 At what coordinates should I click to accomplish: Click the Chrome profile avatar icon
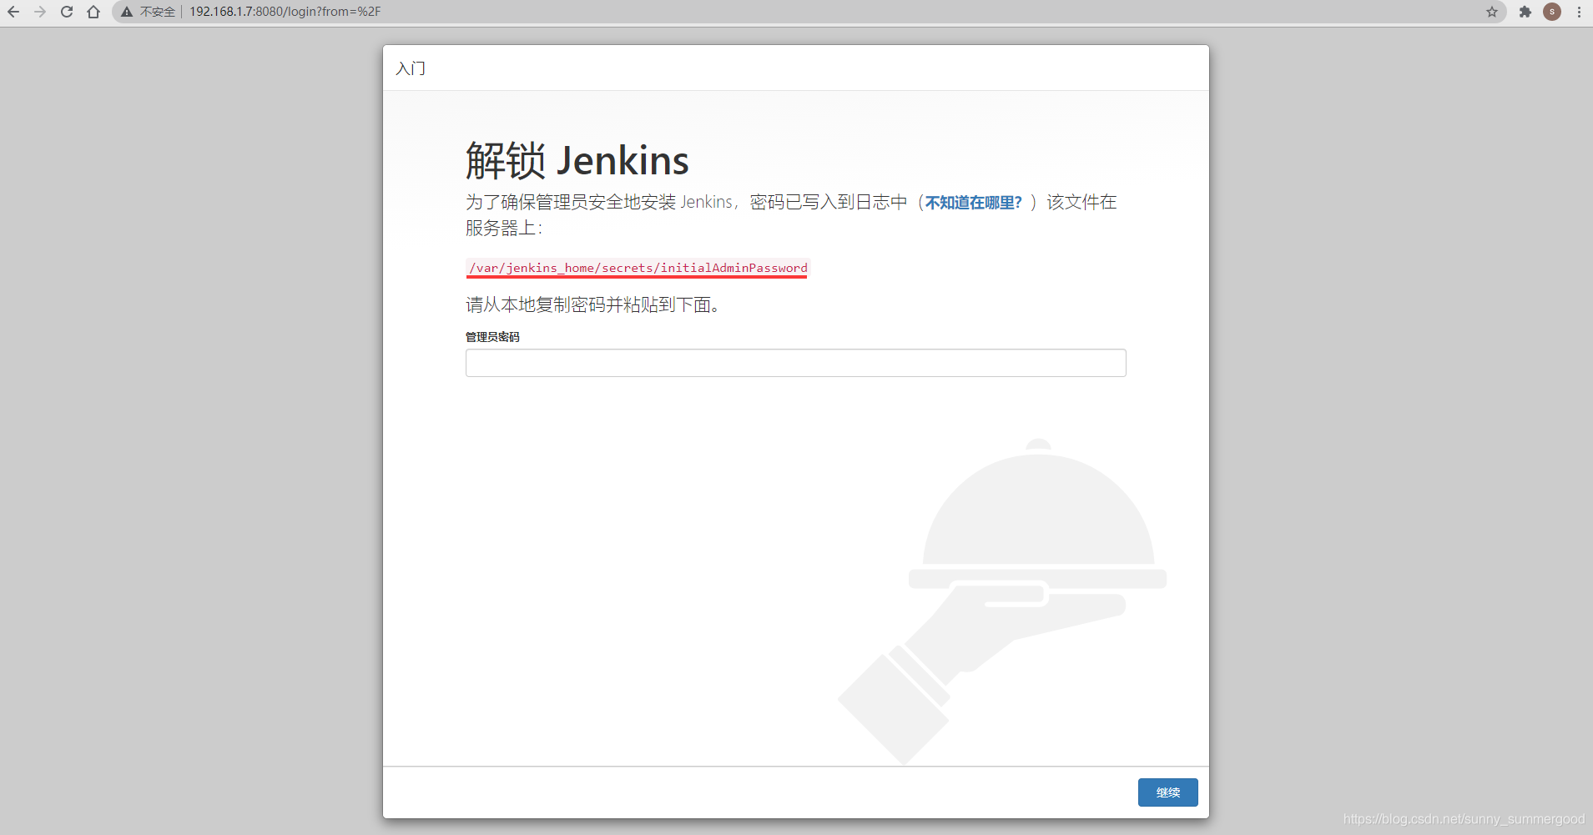tap(1553, 12)
